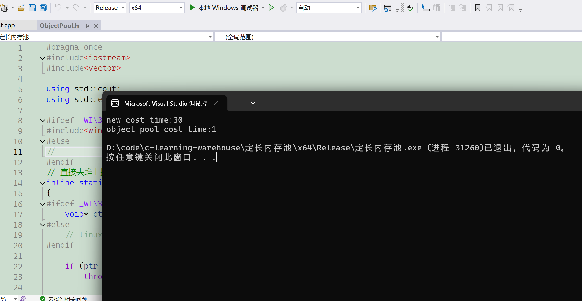582x301 pixels.
Task: Switch to the ObjectPool.h tab
Action: tap(59, 26)
